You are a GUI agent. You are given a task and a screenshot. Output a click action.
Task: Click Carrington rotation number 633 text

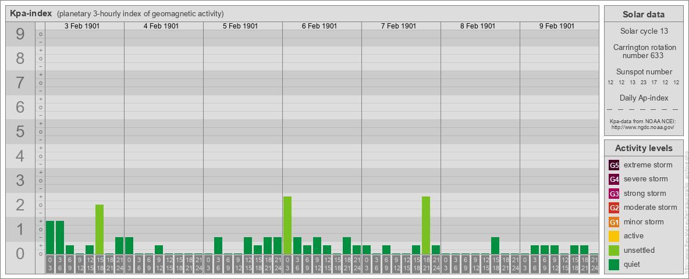coord(644,51)
